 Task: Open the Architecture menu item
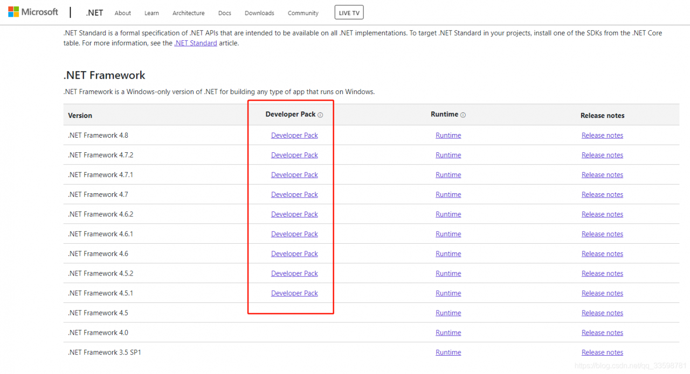(x=189, y=13)
